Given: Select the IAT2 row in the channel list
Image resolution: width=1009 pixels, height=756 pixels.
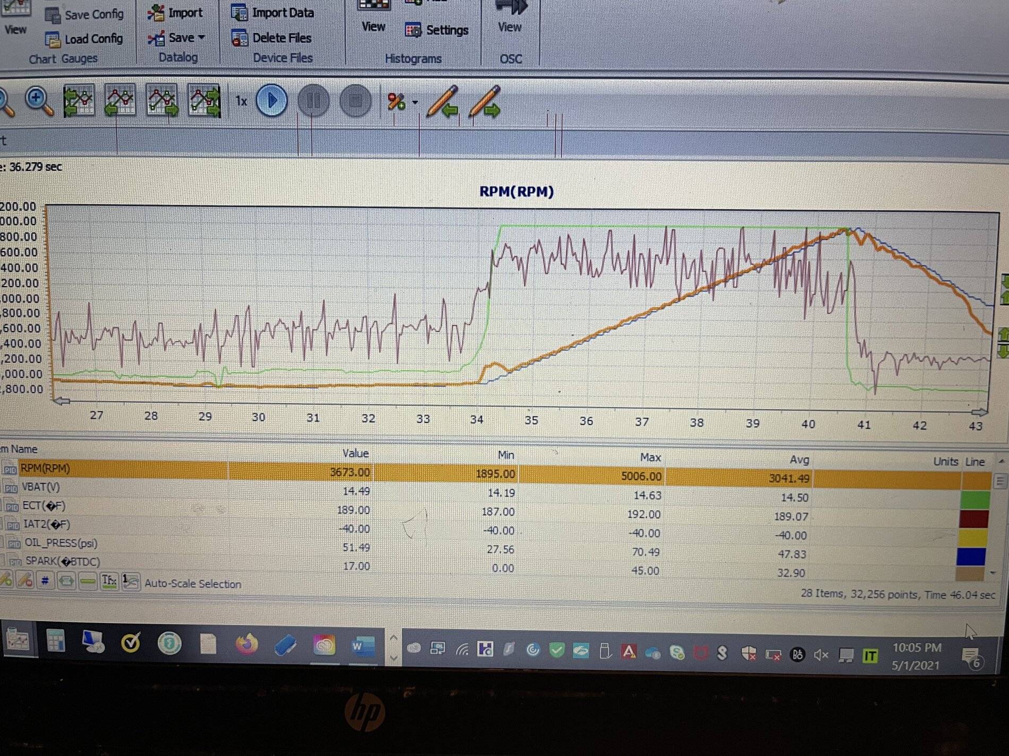Looking at the screenshot, I should tap(494, 529).
